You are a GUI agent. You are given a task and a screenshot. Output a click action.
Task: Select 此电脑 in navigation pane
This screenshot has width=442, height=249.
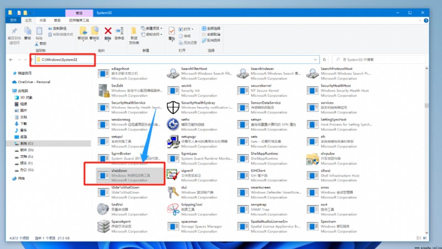23,91
